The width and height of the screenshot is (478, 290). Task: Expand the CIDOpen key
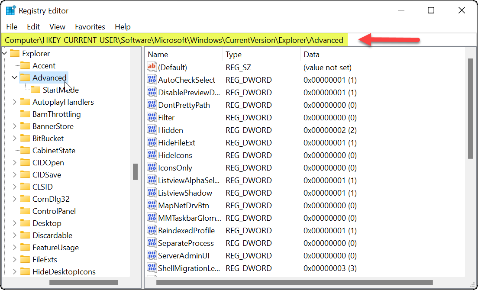click(x=14, y=163)
